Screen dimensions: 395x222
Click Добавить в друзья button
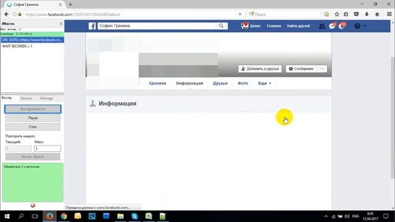coord(260,68)
